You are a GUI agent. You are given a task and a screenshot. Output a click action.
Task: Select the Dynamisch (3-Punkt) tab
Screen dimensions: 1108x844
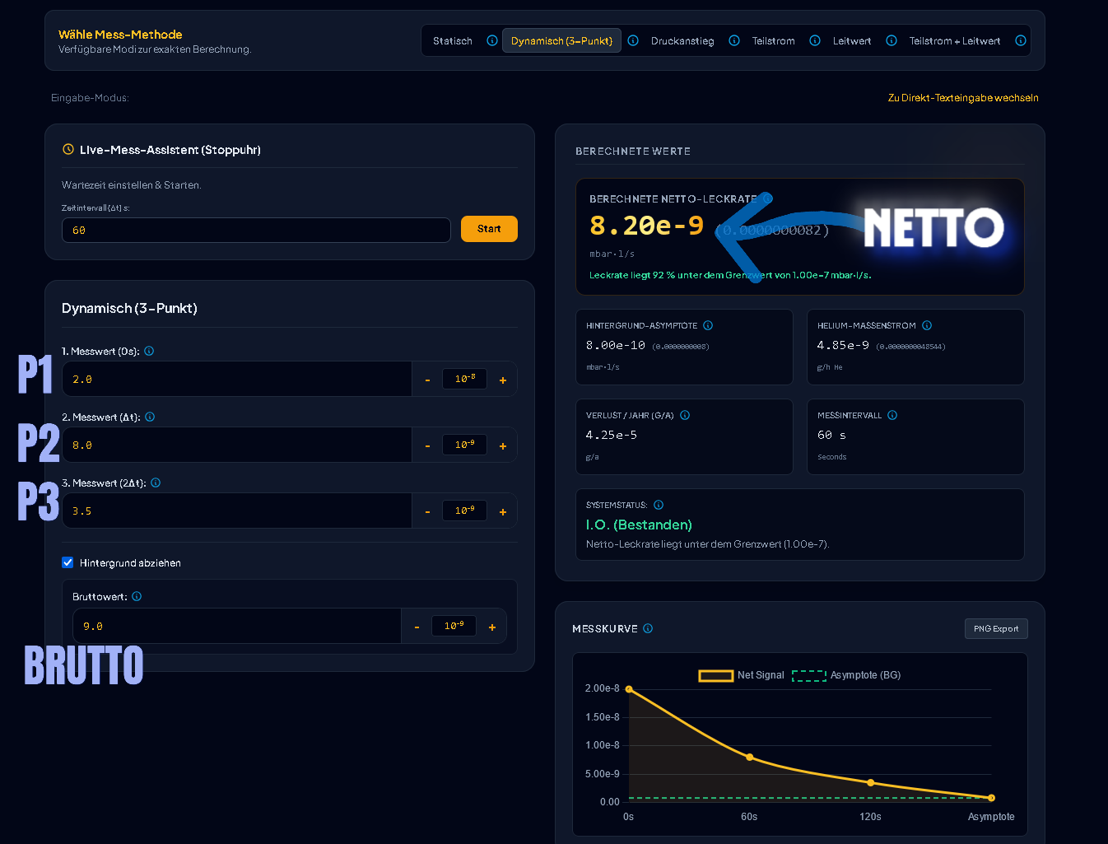(x=561, y=40)
